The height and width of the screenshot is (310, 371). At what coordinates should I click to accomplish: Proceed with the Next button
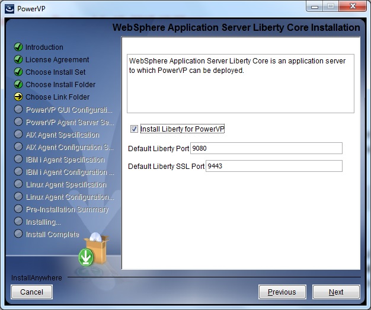tap(336, 292)
